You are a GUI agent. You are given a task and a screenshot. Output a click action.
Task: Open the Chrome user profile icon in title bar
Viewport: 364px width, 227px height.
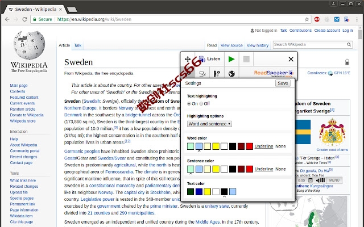(333, 3)
